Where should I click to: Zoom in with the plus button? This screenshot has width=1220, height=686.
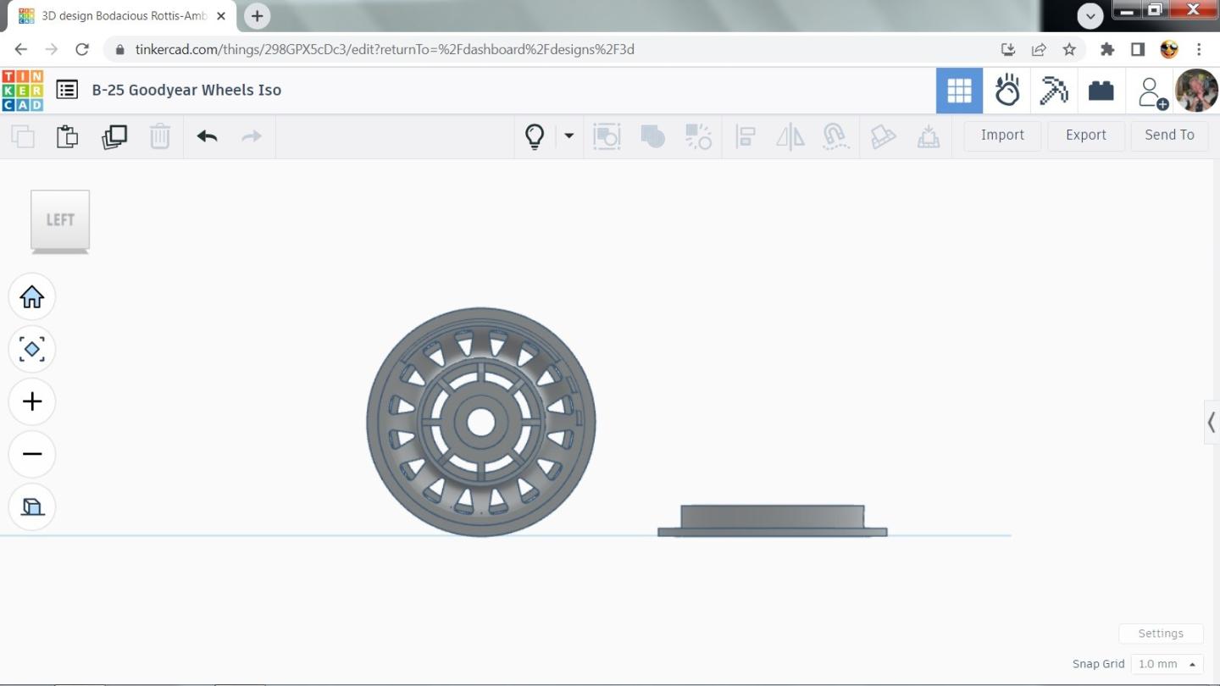click(32, 401)
